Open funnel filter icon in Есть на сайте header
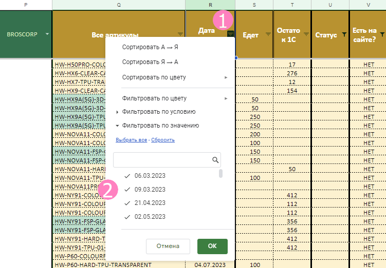This screenshot has width=386, height=268. coord(382,34)
